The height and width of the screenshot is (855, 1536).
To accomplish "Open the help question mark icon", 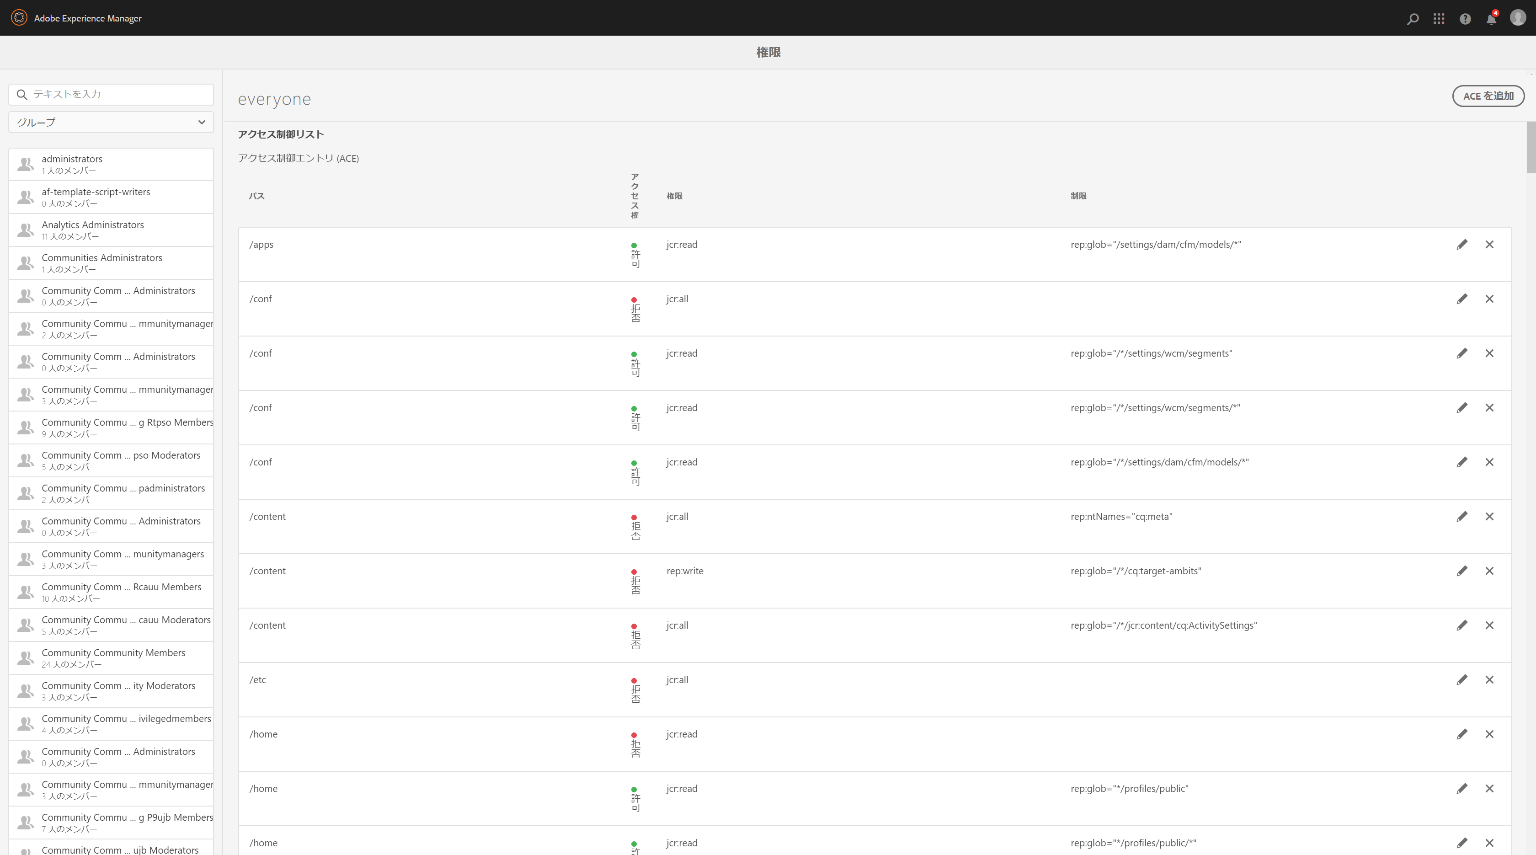I will click(x=1464, y=18).
